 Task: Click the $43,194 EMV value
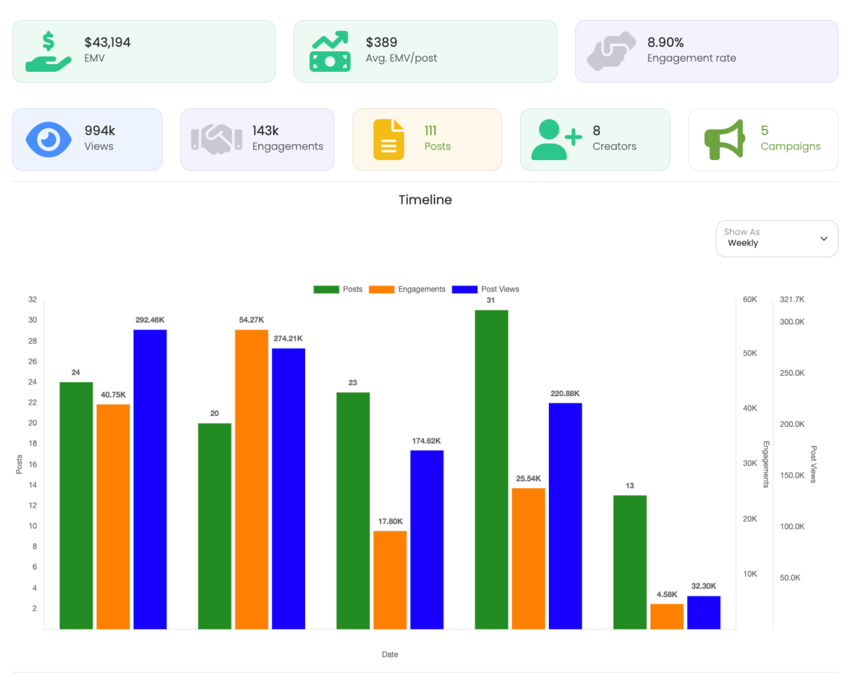coord(107,42)
